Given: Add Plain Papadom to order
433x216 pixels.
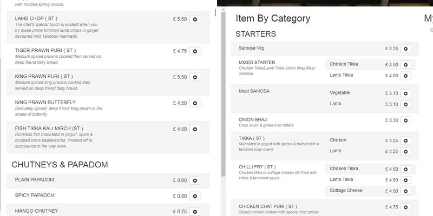Looking at the screenshot, I should [195, 180].
